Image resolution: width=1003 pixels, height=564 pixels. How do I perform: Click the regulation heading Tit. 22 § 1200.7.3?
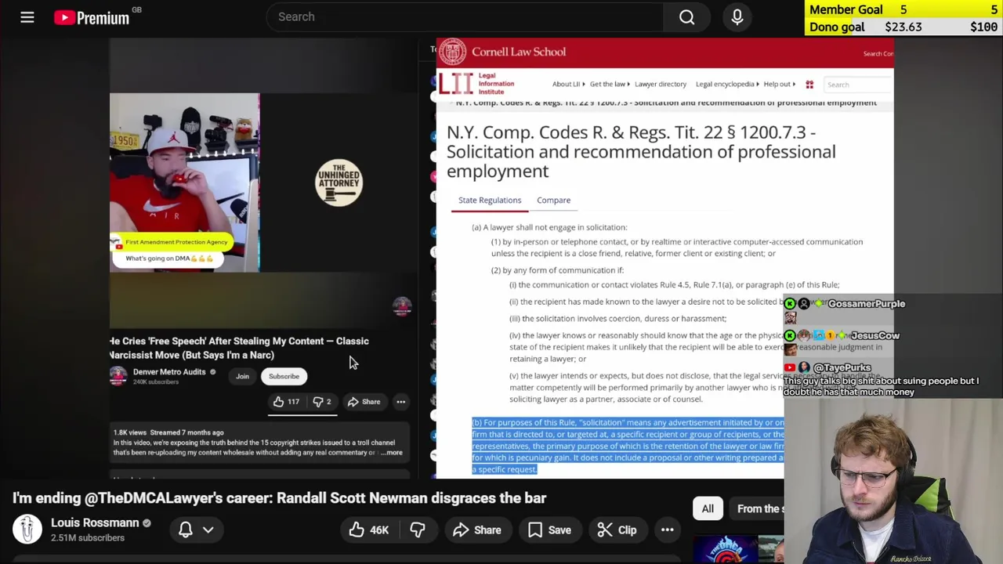(x=641, y=151)
